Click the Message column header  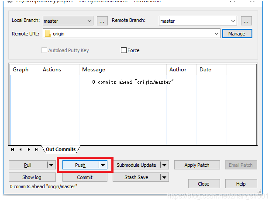click(123, 70)
